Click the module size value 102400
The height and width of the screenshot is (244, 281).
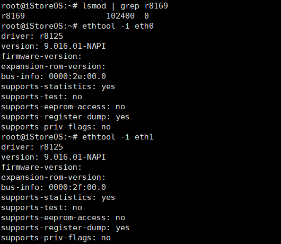pos(120,16)
